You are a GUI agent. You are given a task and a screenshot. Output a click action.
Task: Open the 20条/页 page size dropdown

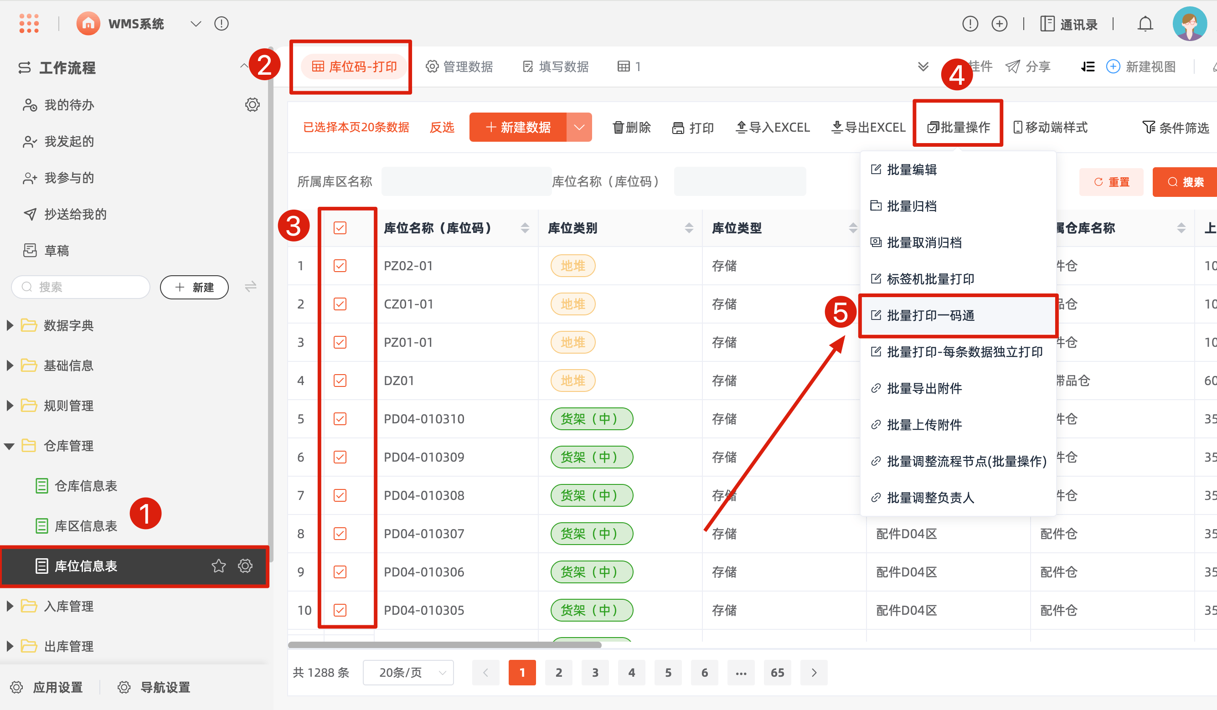[x=408, y=672]
